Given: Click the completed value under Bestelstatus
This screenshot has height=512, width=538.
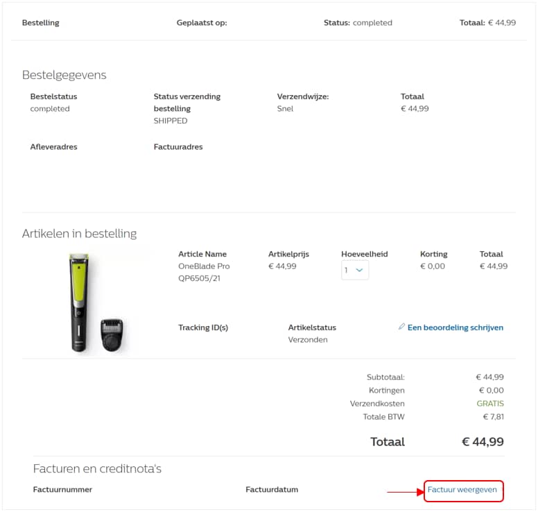Looking at the screenshot, I should click(50, 108).
